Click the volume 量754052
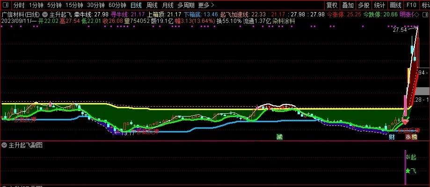 point(137,21)
